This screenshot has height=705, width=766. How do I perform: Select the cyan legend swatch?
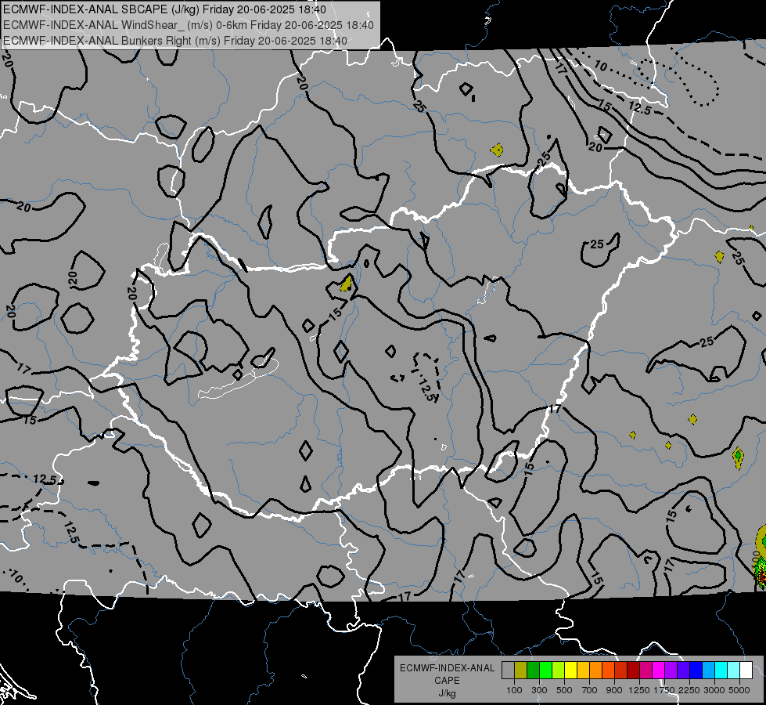pos(721,671)
